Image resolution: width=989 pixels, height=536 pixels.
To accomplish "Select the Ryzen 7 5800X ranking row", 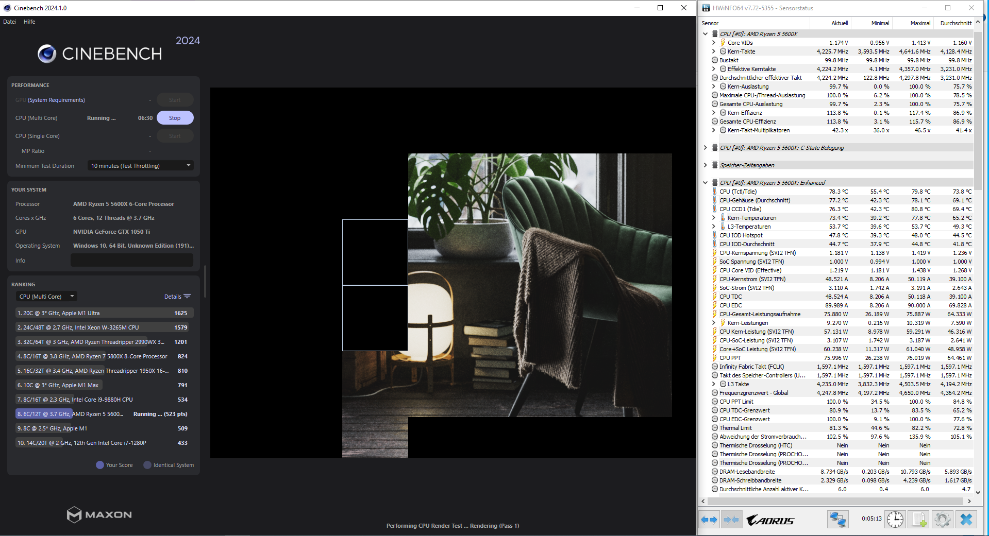I will (105, 356).
